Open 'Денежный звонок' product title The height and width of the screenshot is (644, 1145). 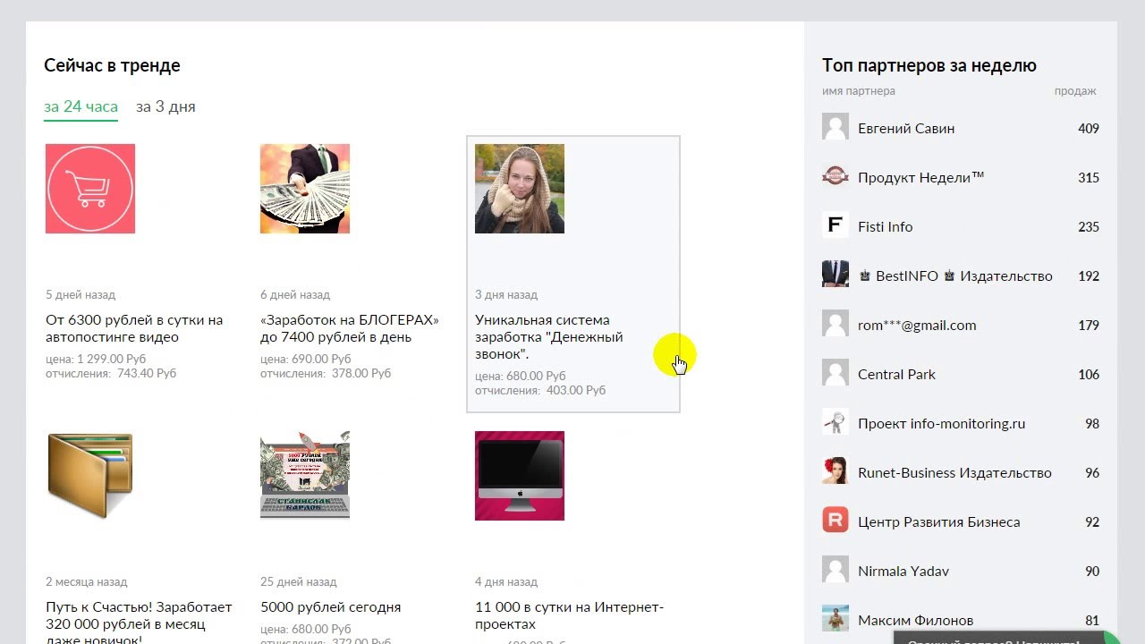pyautogui.click(x=548, y=337)
